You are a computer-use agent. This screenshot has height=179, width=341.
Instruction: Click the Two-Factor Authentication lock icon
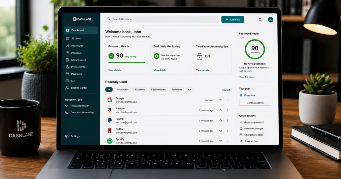click(x=199, y=56)
